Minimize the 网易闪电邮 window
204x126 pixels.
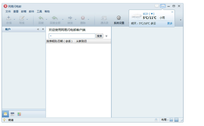pos(169,6)
